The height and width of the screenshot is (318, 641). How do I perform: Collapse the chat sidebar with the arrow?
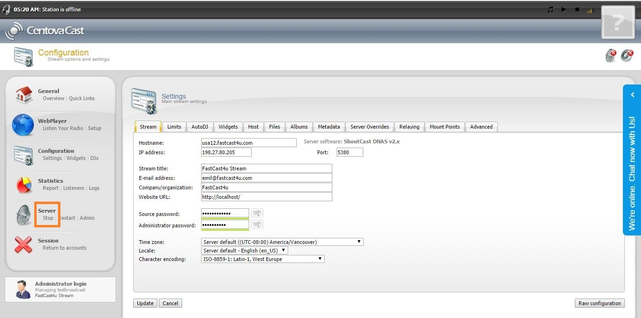(x=632, y=95)
